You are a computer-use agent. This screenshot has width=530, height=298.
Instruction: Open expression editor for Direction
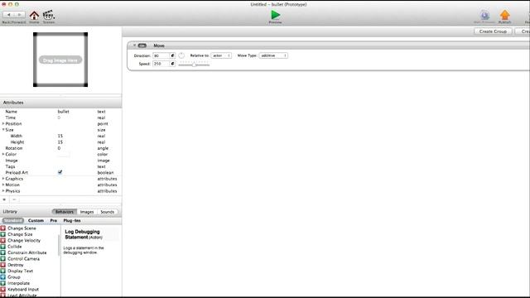pos(172,55)
